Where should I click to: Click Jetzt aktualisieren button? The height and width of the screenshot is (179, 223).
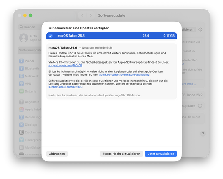point(161,154)
